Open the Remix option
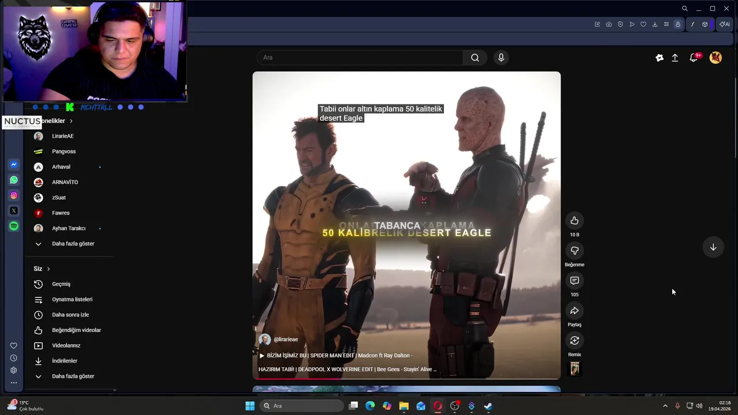Image resolution: width=738 pixels, height=415 pixels. tap(574, 341)
